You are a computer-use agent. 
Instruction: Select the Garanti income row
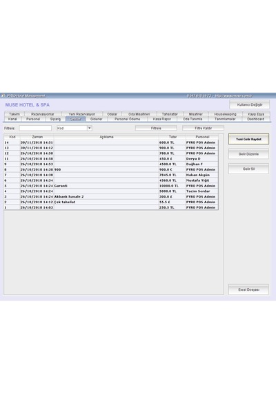pyautogui.click(x=111, y=186)
